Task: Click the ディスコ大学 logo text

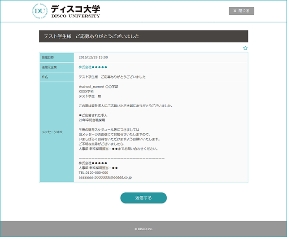Action: (x=75, y=9)
